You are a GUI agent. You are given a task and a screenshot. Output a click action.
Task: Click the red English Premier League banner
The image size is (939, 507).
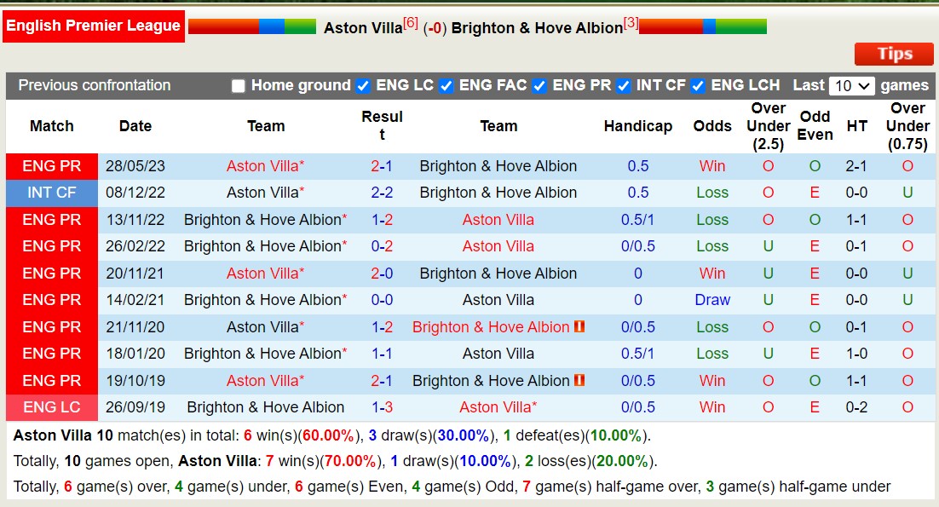94,26
